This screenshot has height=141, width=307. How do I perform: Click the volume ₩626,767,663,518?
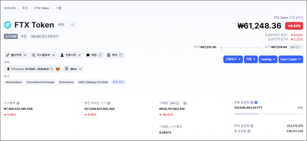pos(172,109)
